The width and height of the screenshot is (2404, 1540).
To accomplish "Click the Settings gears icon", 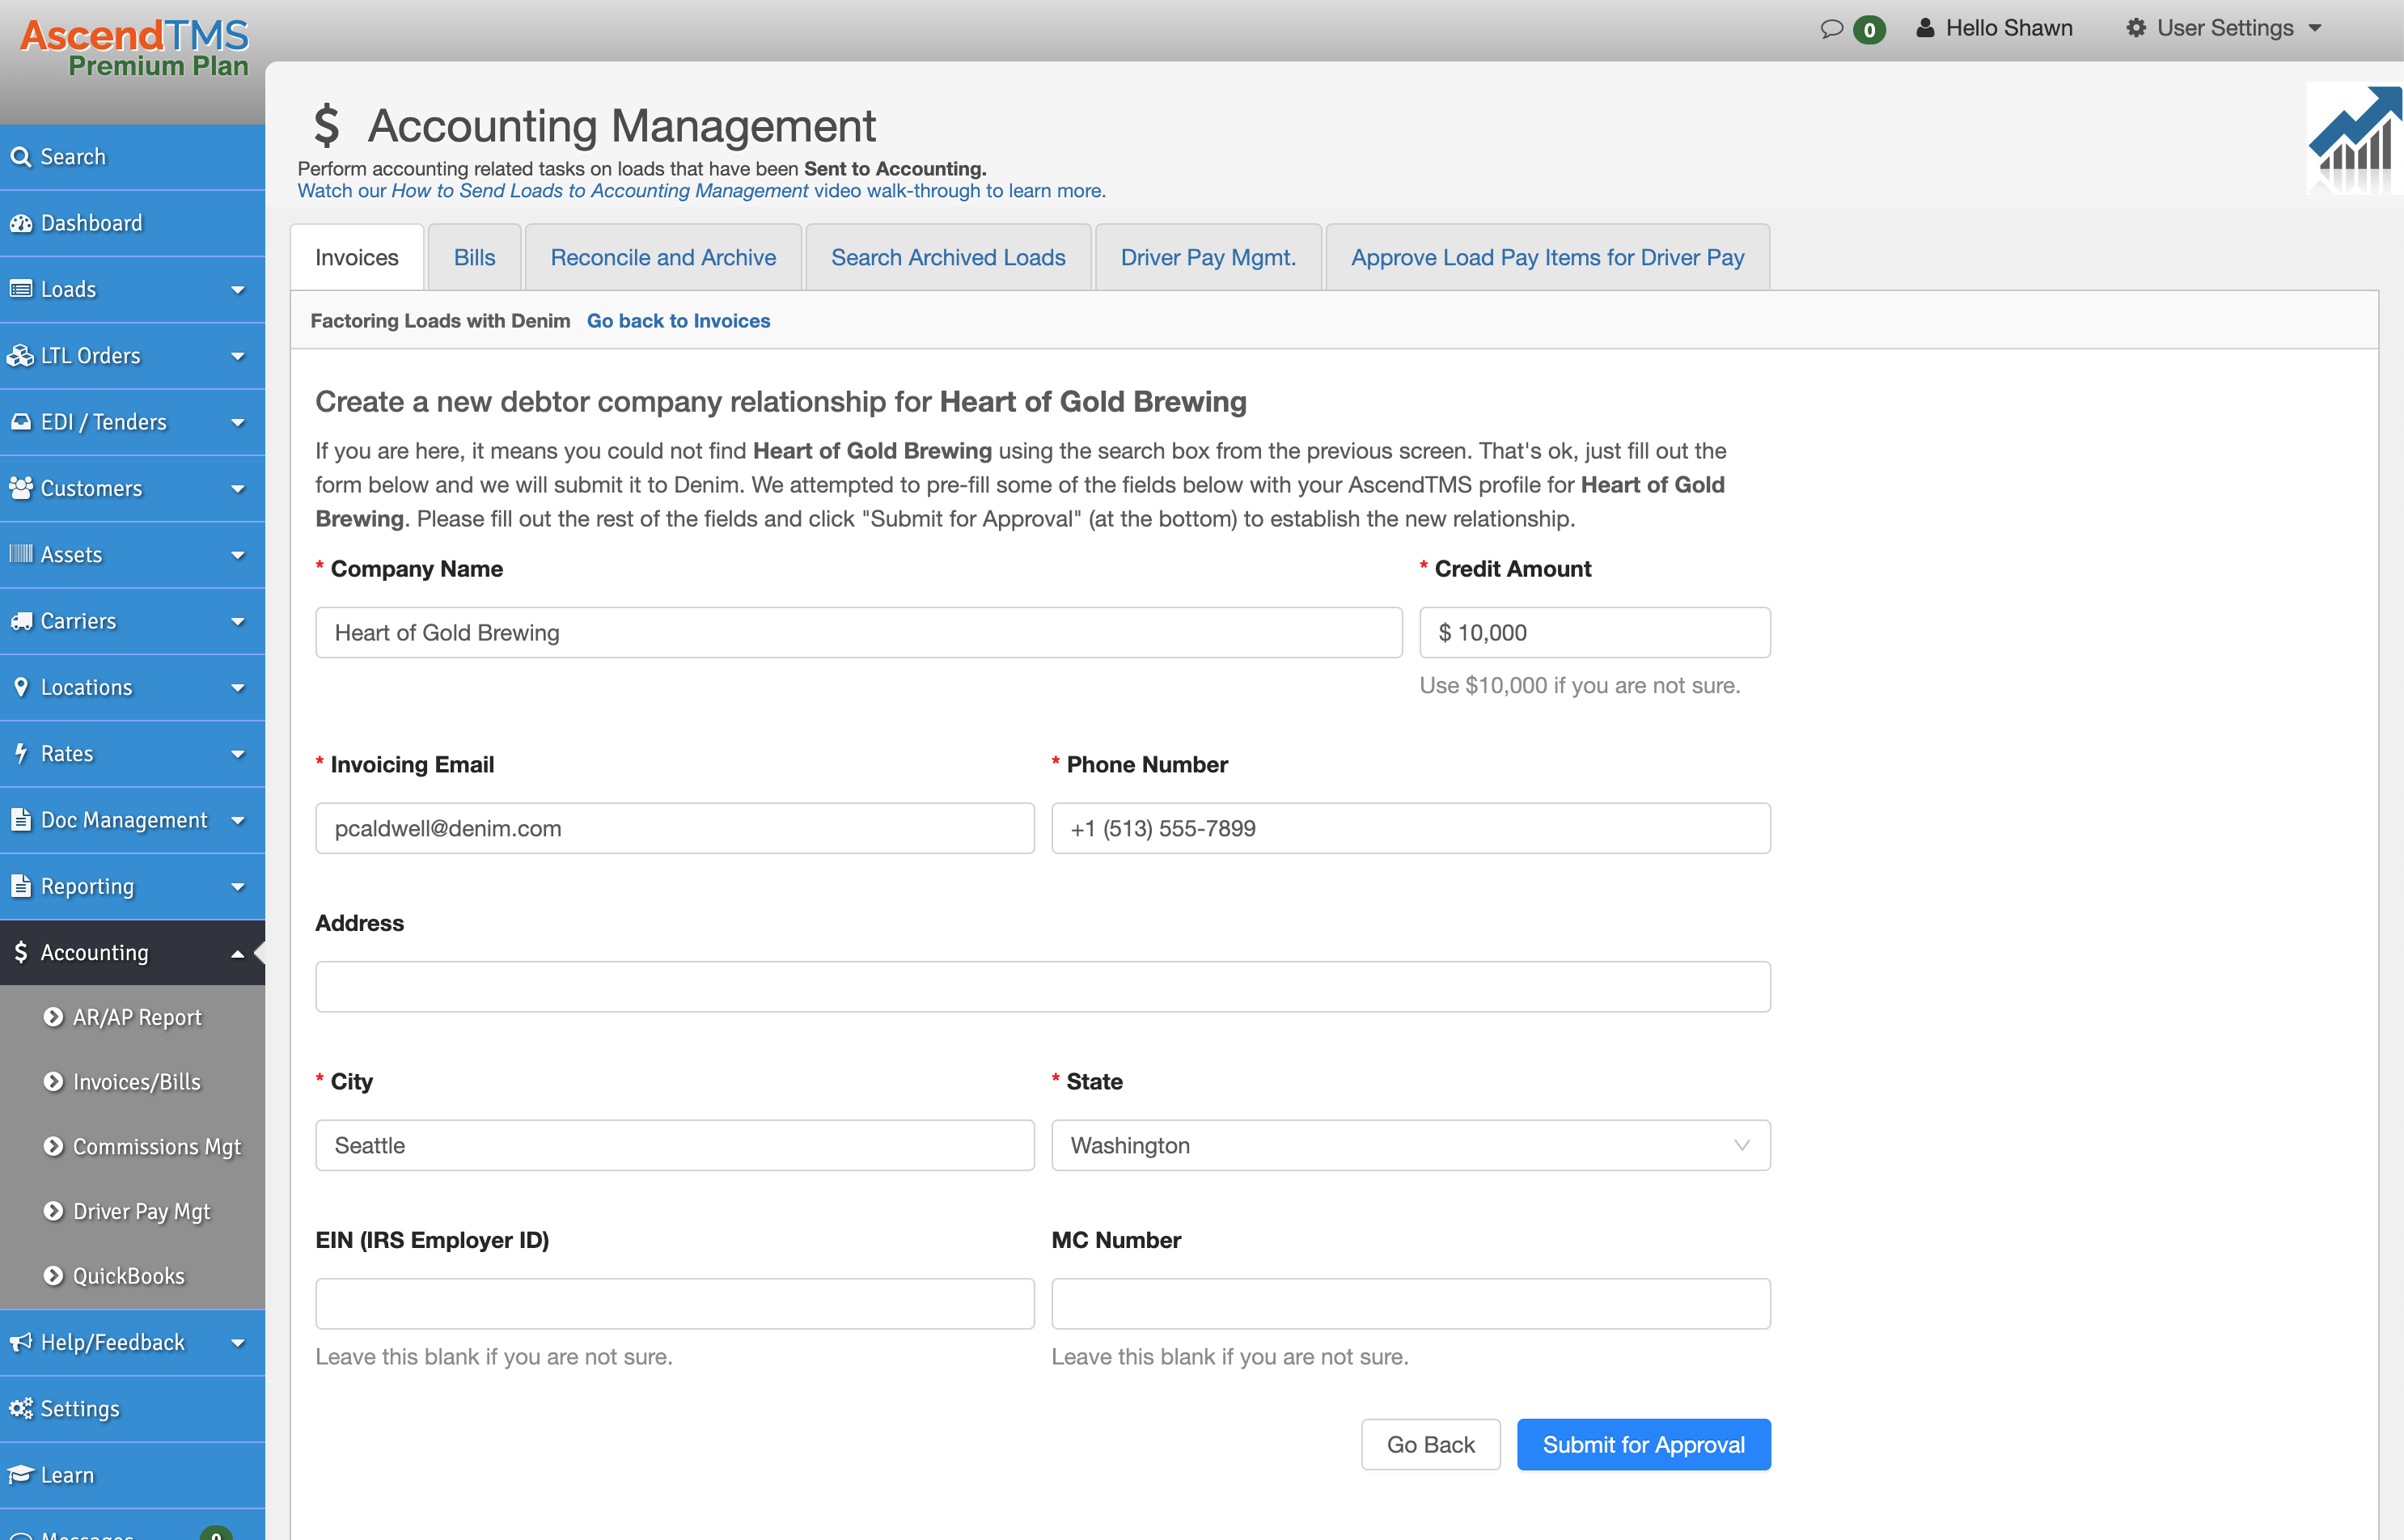I will coord(20,1408).
